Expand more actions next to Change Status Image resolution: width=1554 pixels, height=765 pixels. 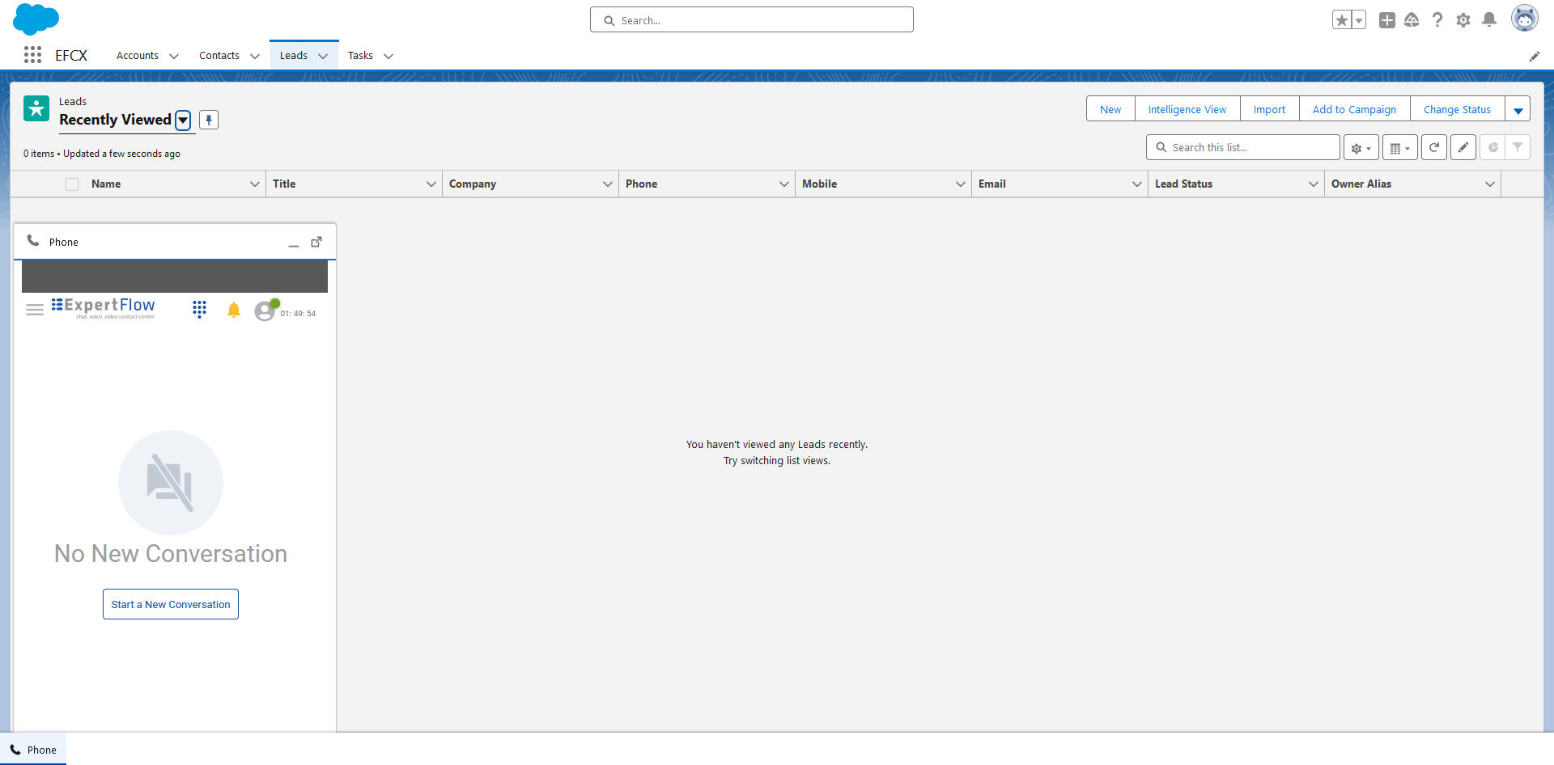(1518, 110)
